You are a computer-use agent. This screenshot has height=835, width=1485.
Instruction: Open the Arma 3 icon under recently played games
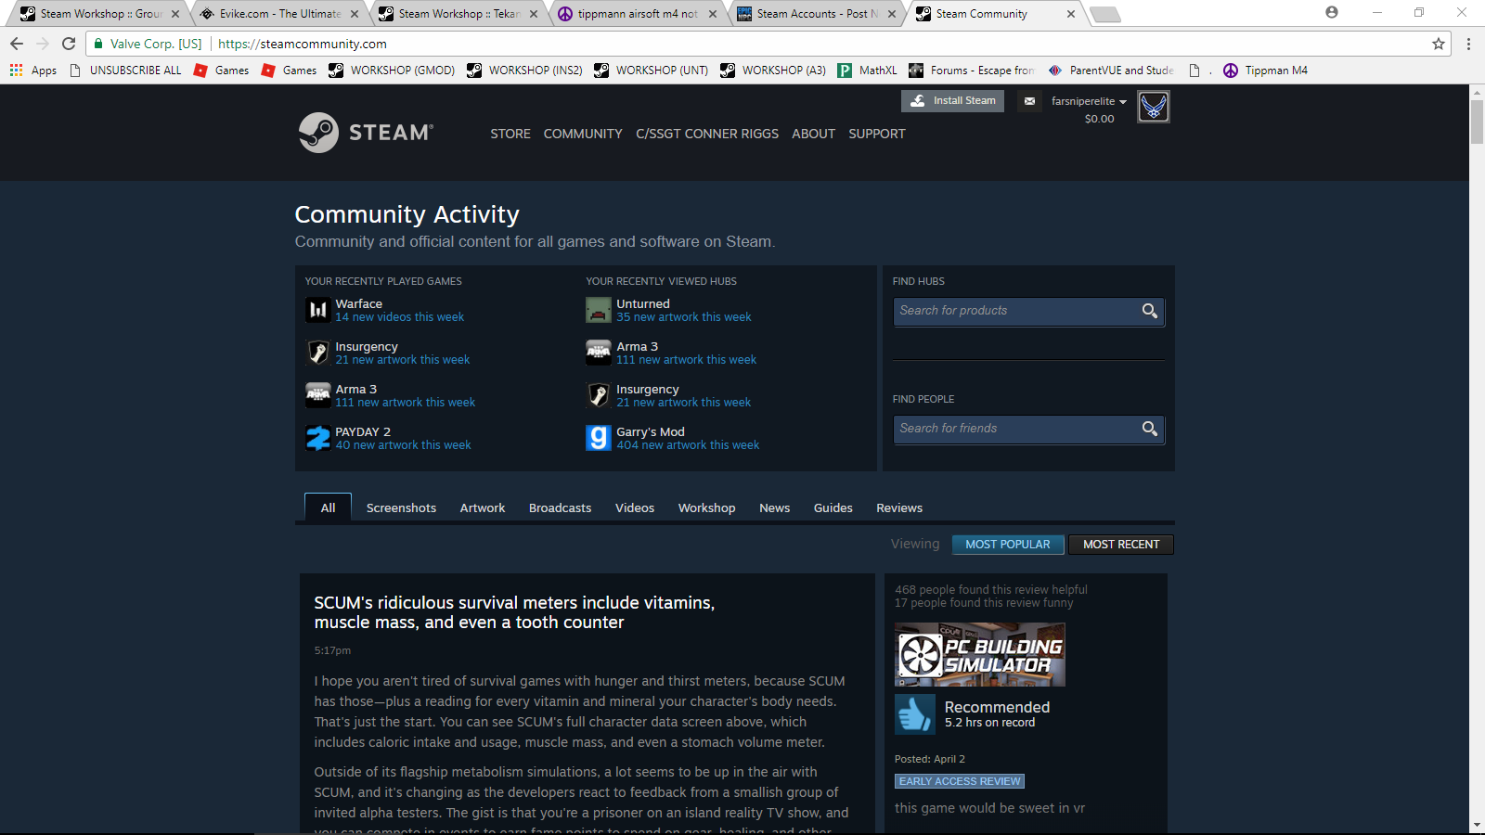pyautogui.click(x=318, y=395)
